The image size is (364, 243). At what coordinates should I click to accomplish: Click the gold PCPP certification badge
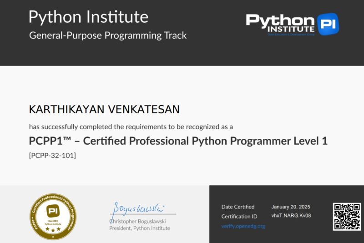(53, 216)
